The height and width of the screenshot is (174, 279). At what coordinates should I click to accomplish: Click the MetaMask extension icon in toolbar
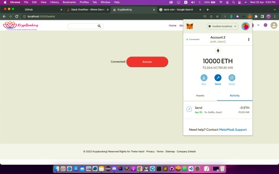(x=250, y=16)
